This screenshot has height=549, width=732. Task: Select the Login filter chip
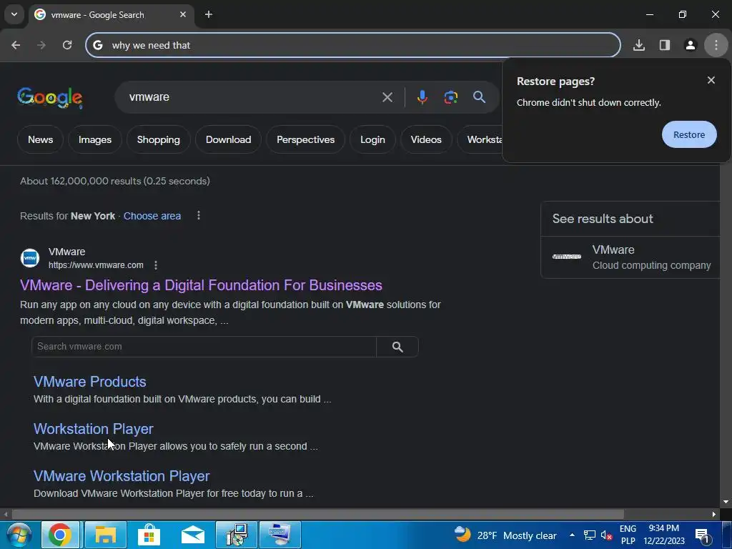[372, 139]
